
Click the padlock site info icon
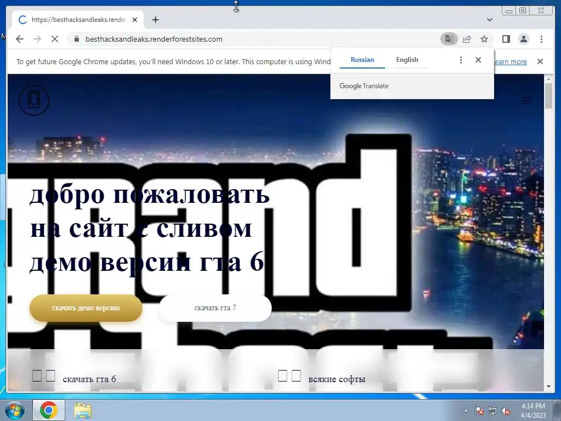76,39
